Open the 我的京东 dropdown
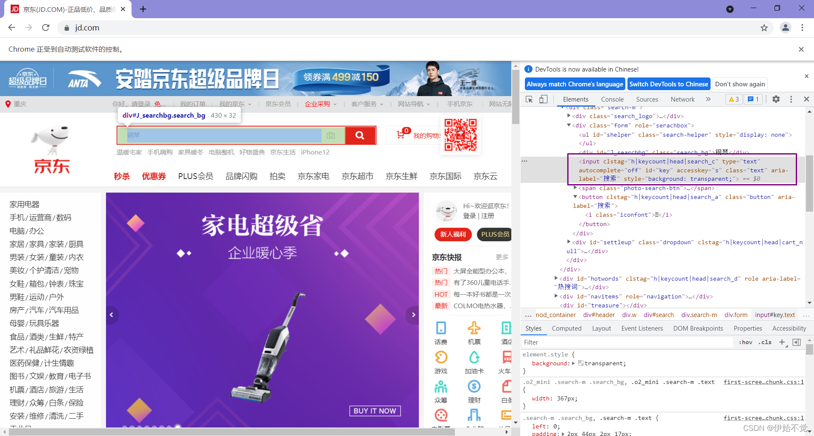Image resolution: width=814 pixels, height=436 pixels. 235,104
